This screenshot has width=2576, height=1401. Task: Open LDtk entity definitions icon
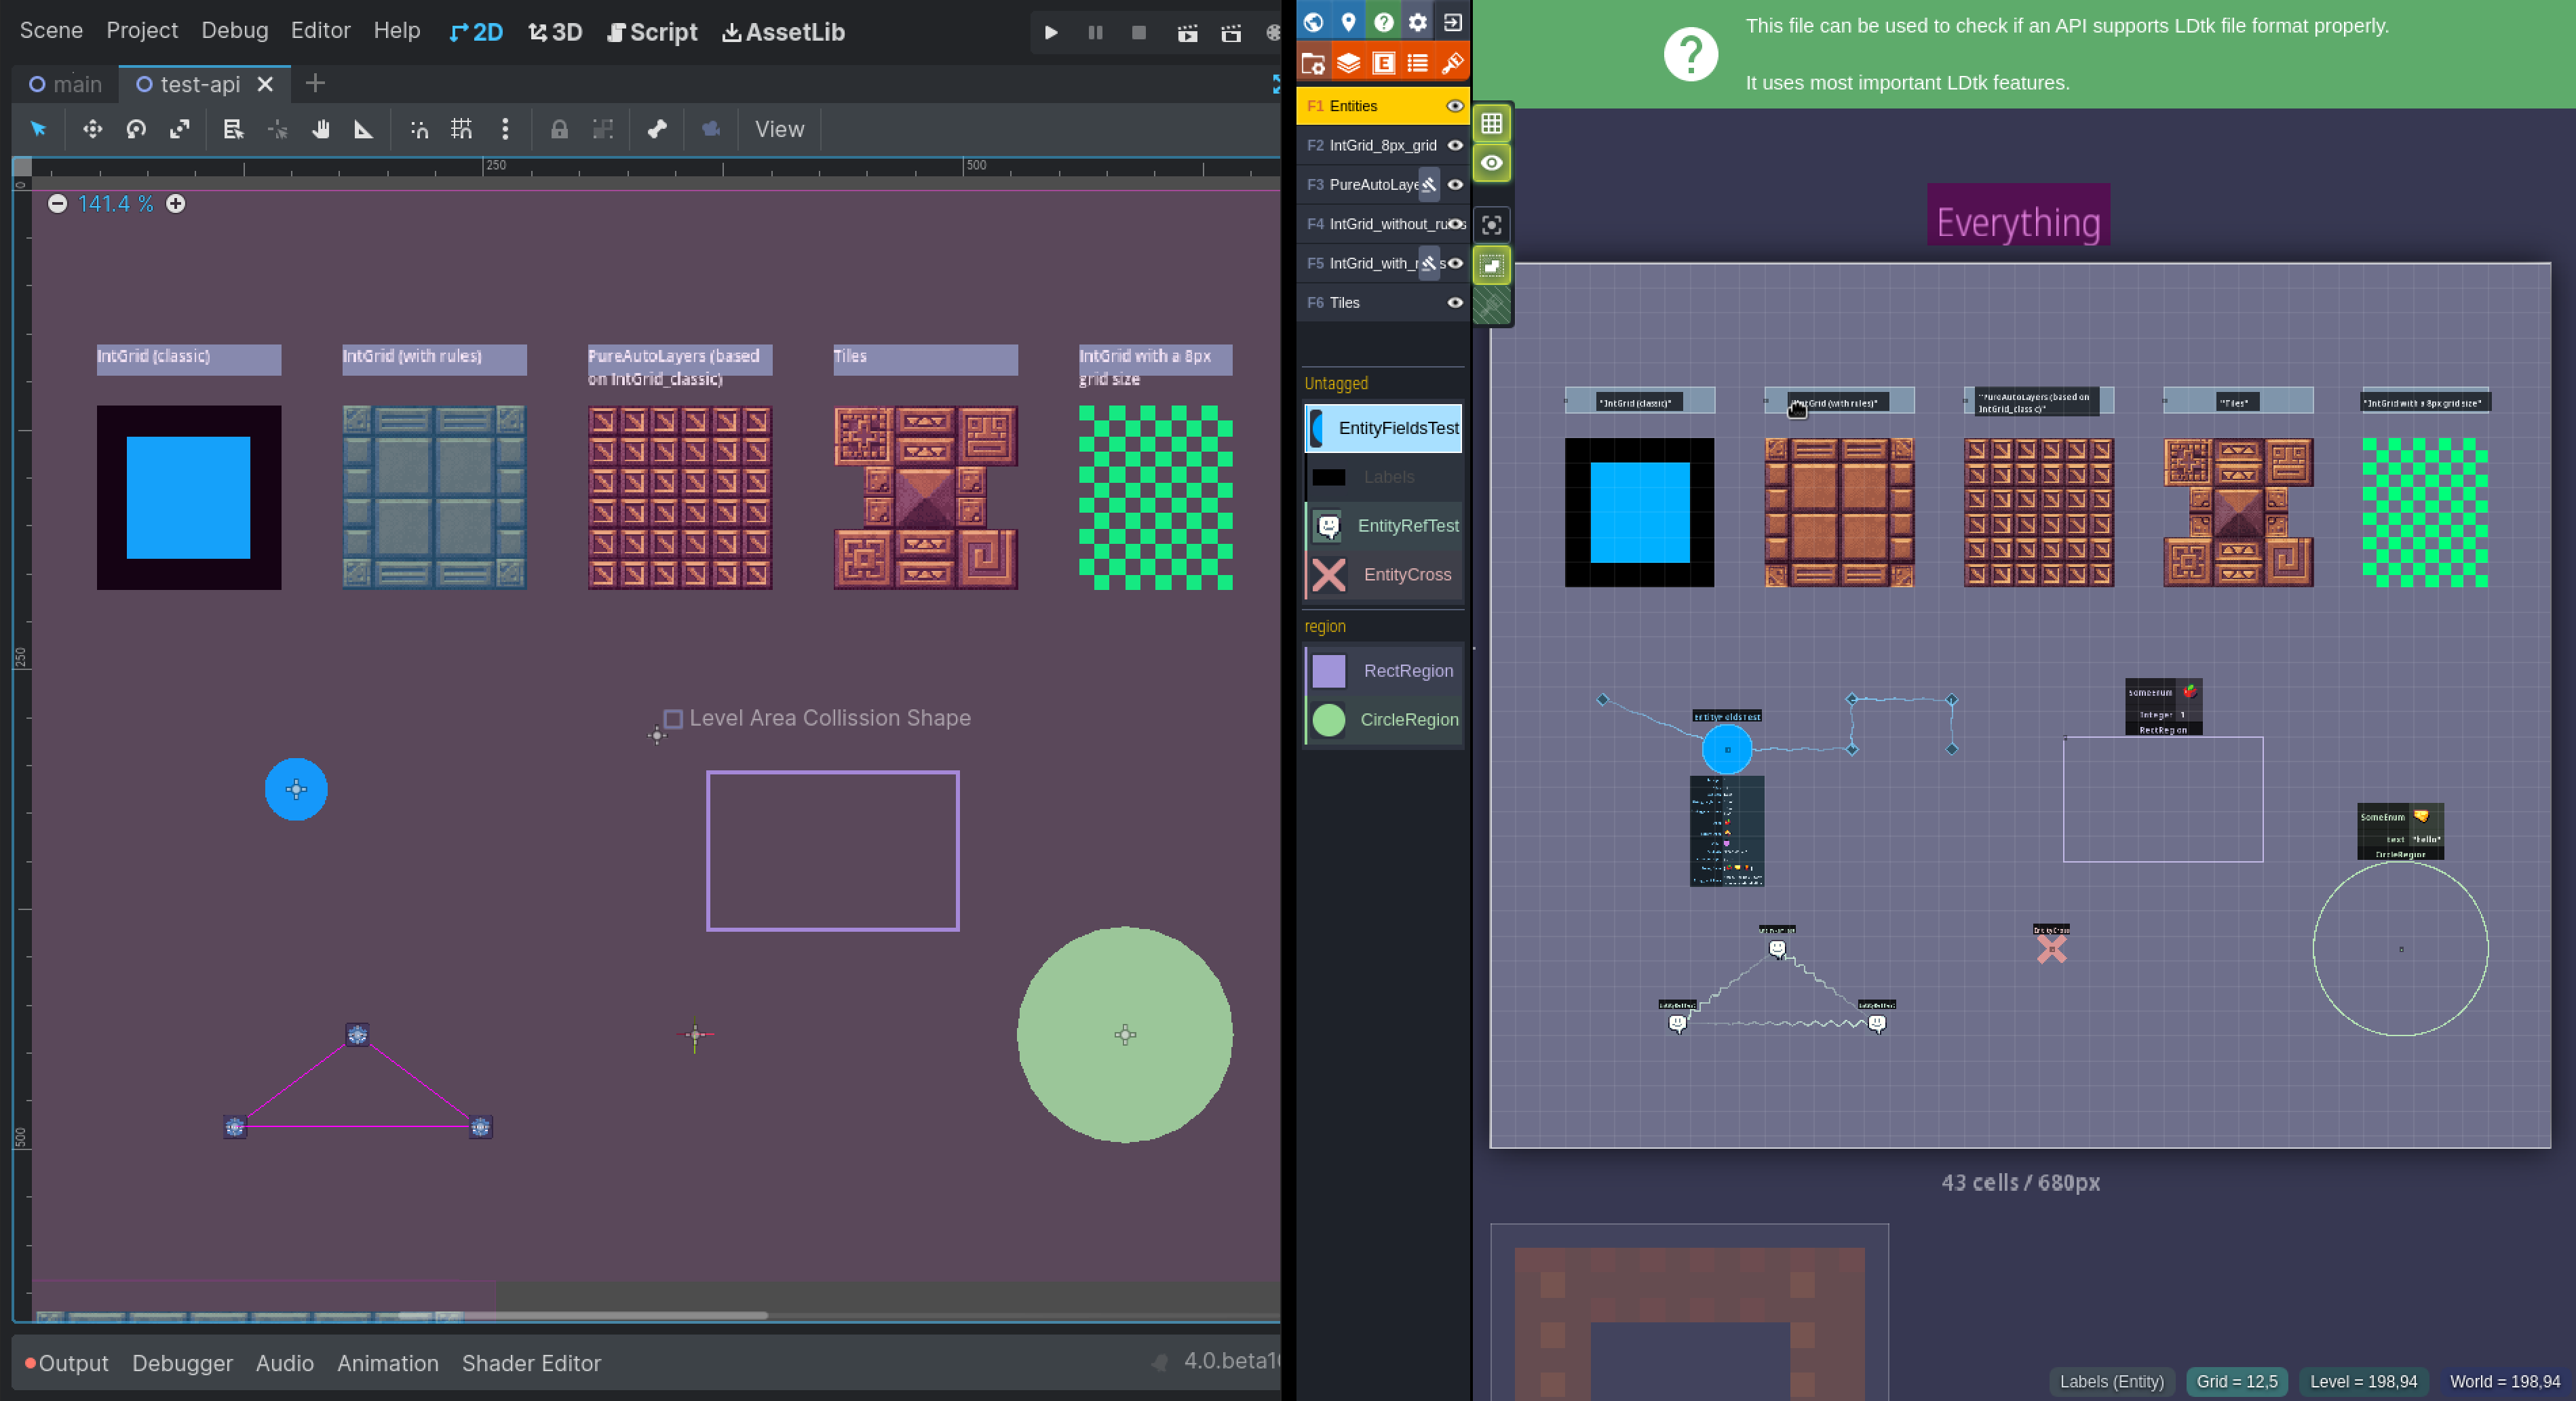tap(1383, 63)
